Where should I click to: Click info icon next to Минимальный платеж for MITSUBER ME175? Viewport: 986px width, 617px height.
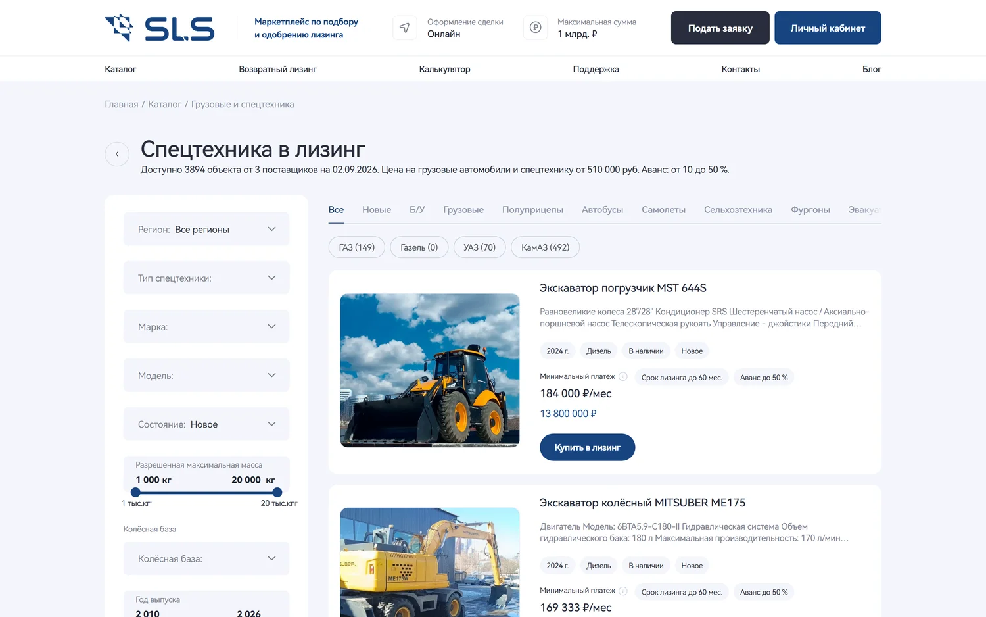(x=623, y=591)
